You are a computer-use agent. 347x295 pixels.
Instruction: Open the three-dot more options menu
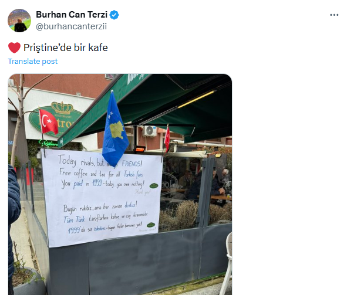click(x=334, y=15)
